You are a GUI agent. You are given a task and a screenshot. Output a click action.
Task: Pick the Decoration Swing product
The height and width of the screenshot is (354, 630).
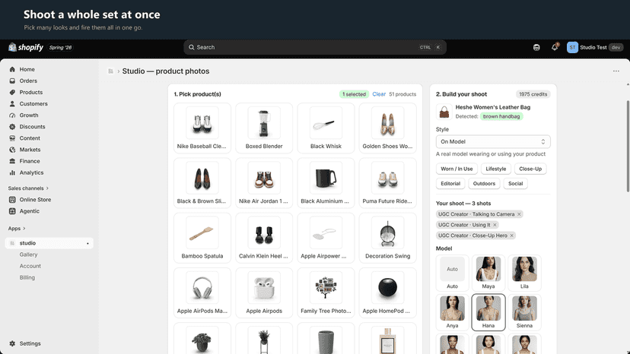(x=388, y=238)
